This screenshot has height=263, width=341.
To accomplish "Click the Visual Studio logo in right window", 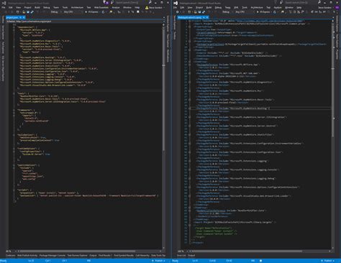I will (176, 3).
